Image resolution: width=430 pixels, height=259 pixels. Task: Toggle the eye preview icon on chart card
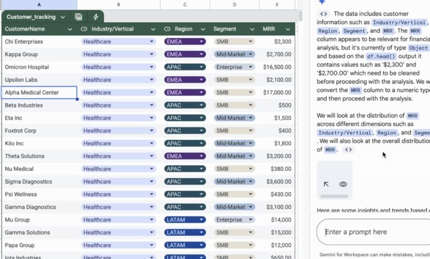point(343,184)
